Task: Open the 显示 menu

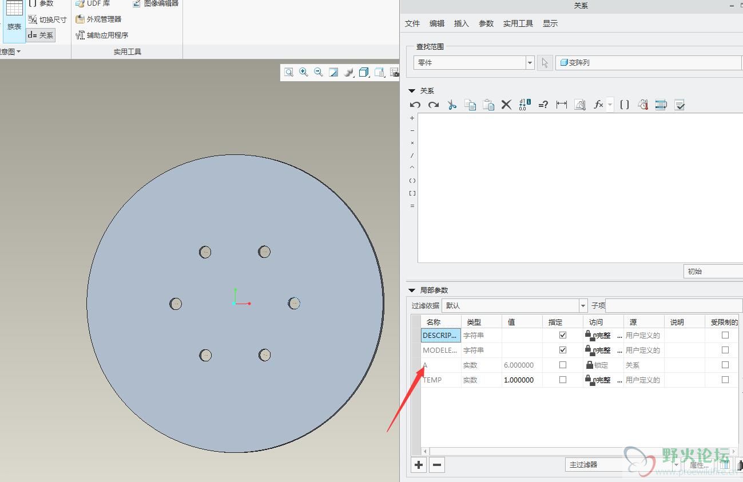Action: point(550,23)
